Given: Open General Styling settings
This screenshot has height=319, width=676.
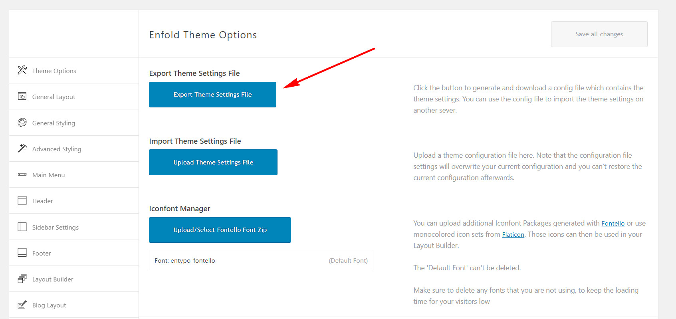Looking at the screenshot, I should tap(74, 123).
